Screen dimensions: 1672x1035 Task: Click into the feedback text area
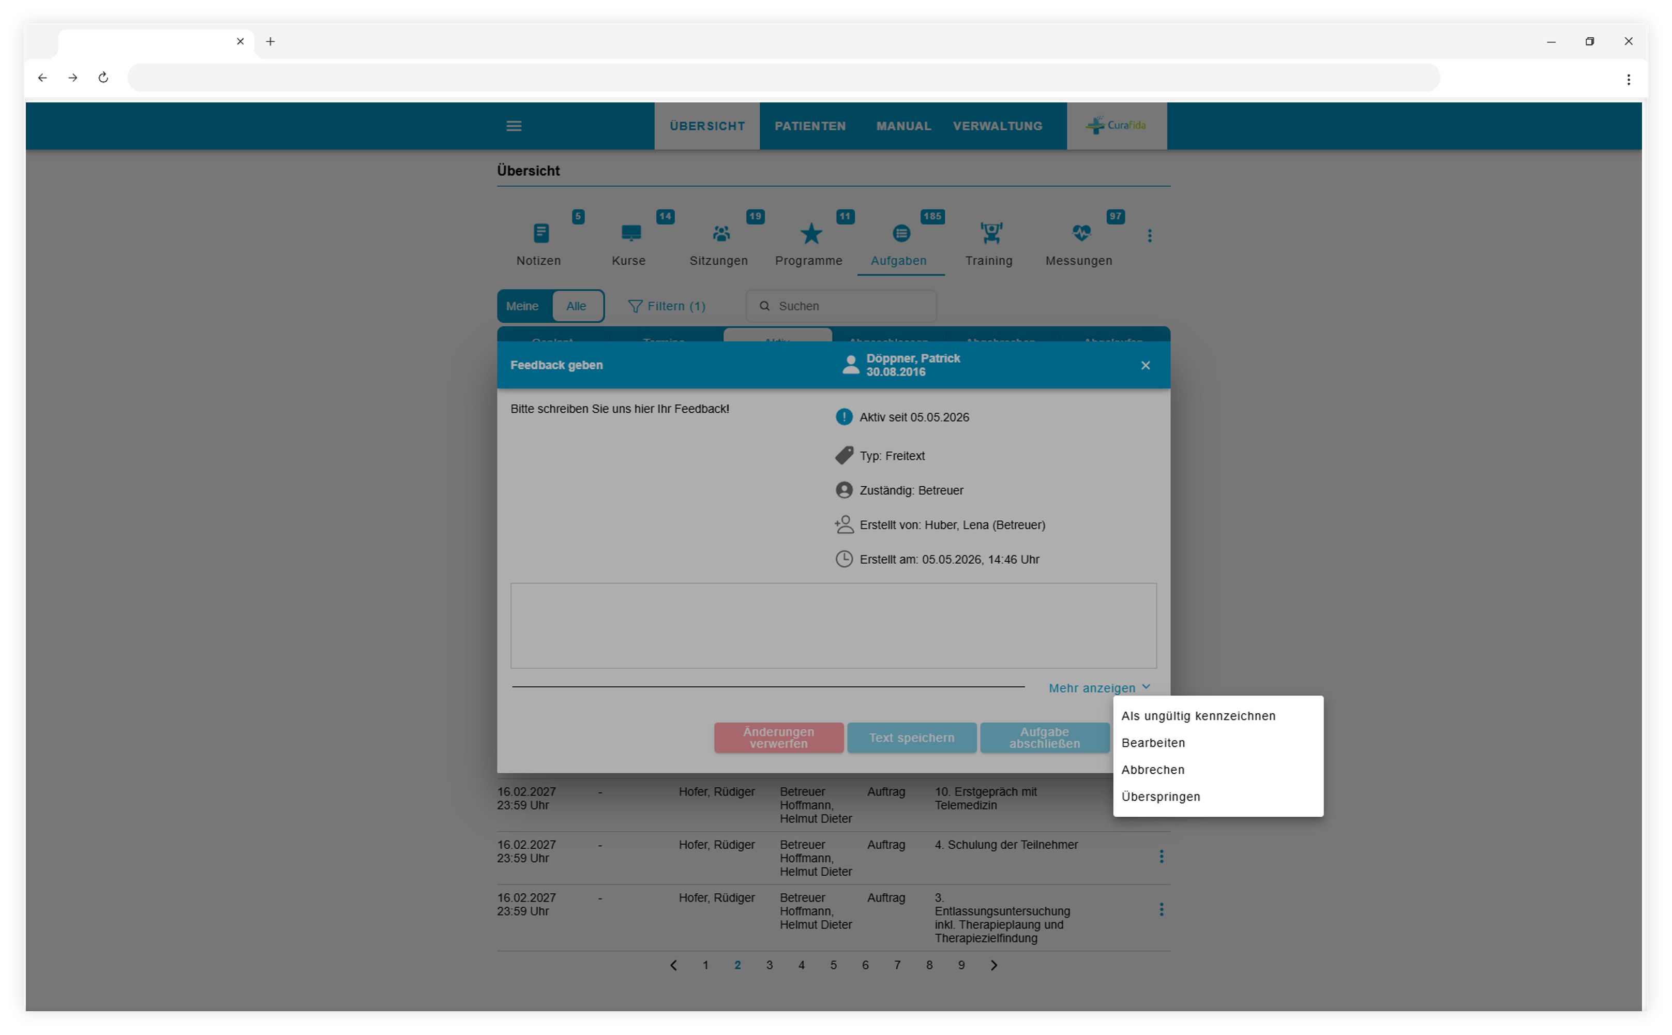point(834,626)
